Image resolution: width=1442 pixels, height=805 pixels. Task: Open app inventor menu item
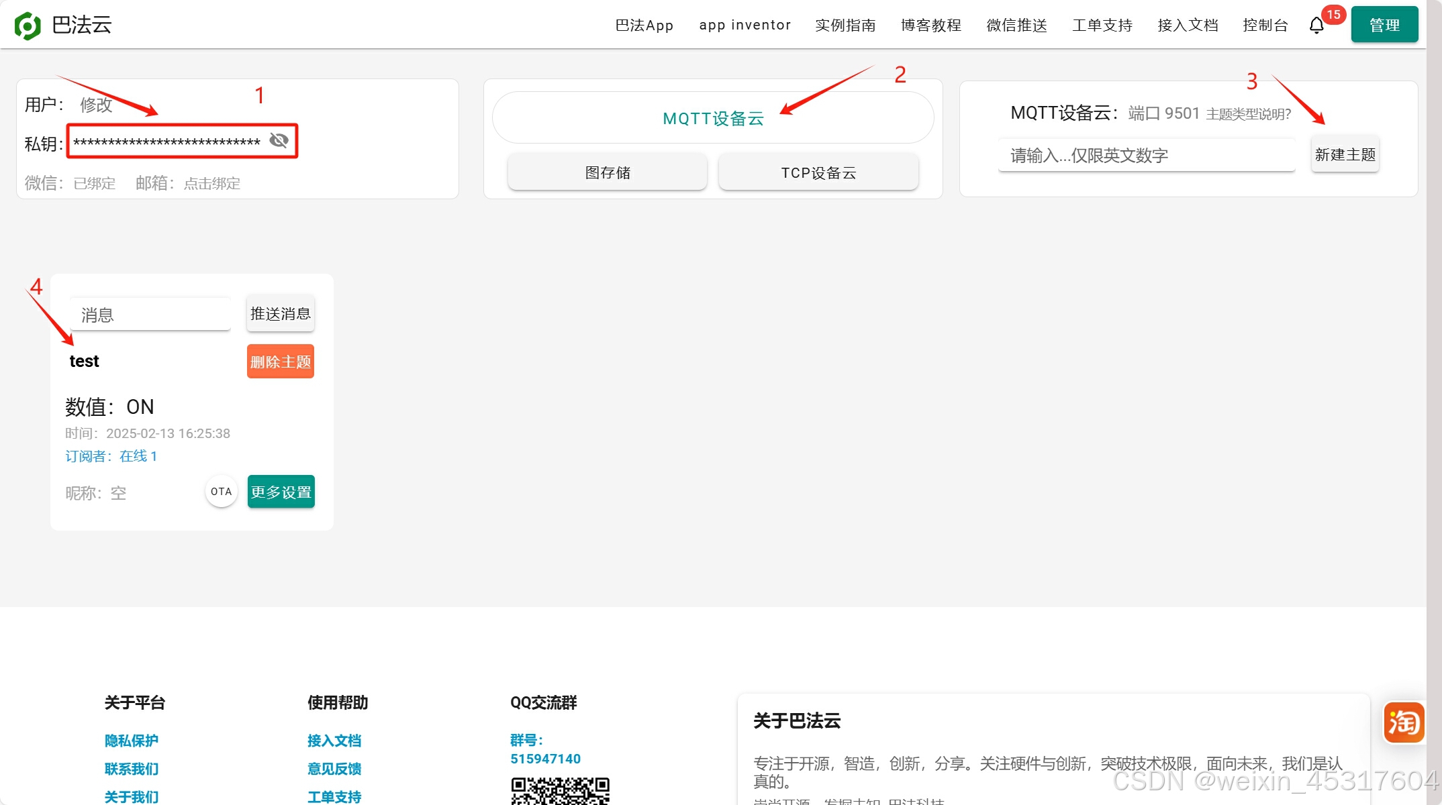point(744,25)
